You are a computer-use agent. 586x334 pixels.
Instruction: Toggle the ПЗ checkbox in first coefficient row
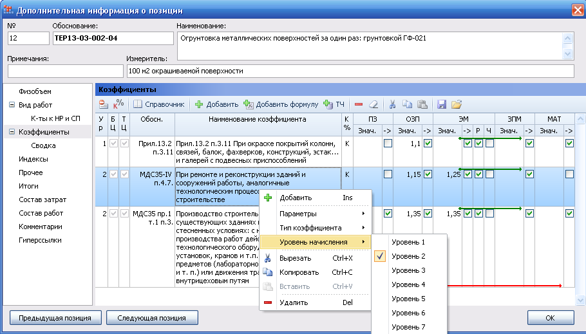click(x=388, y=143)
